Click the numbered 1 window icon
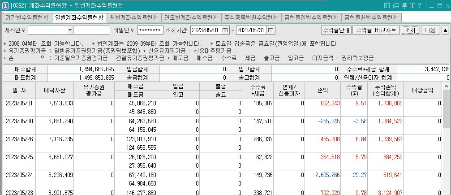451x195 pixels. tap(4, 5)
